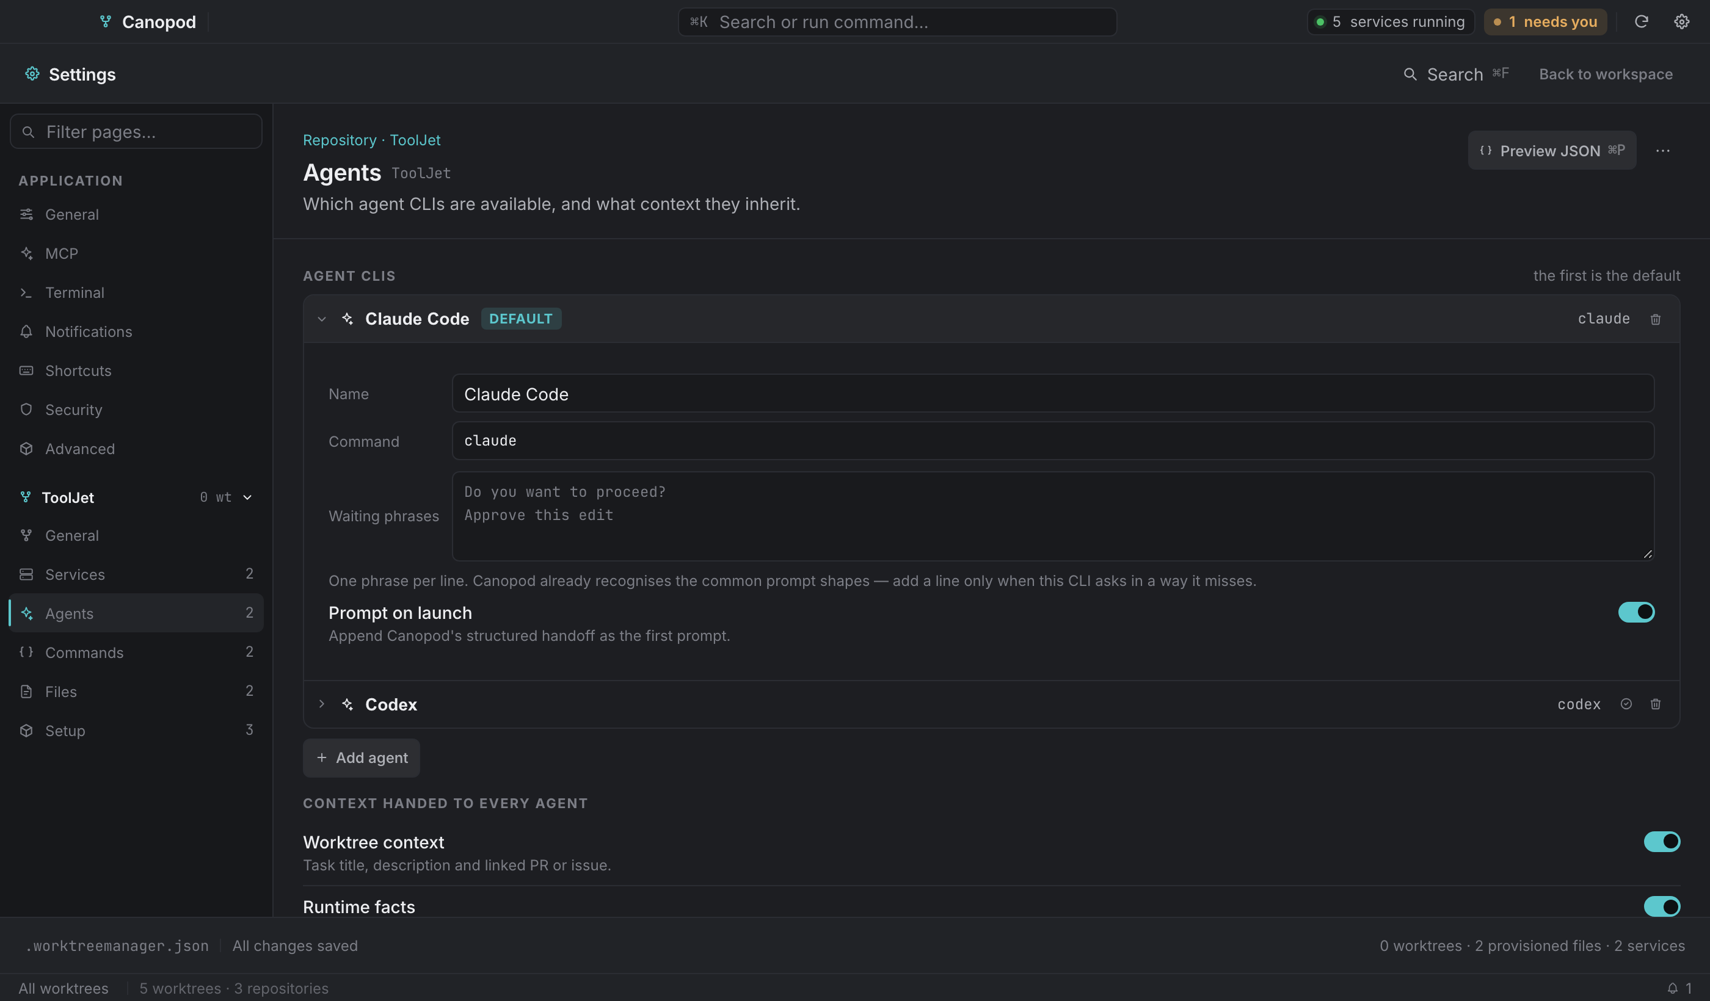Click the refresh icon in the top bar
1710x1001 pixels.
1641,22
